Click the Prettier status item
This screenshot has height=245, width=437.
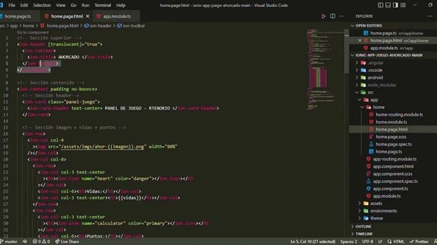[419, 242]
